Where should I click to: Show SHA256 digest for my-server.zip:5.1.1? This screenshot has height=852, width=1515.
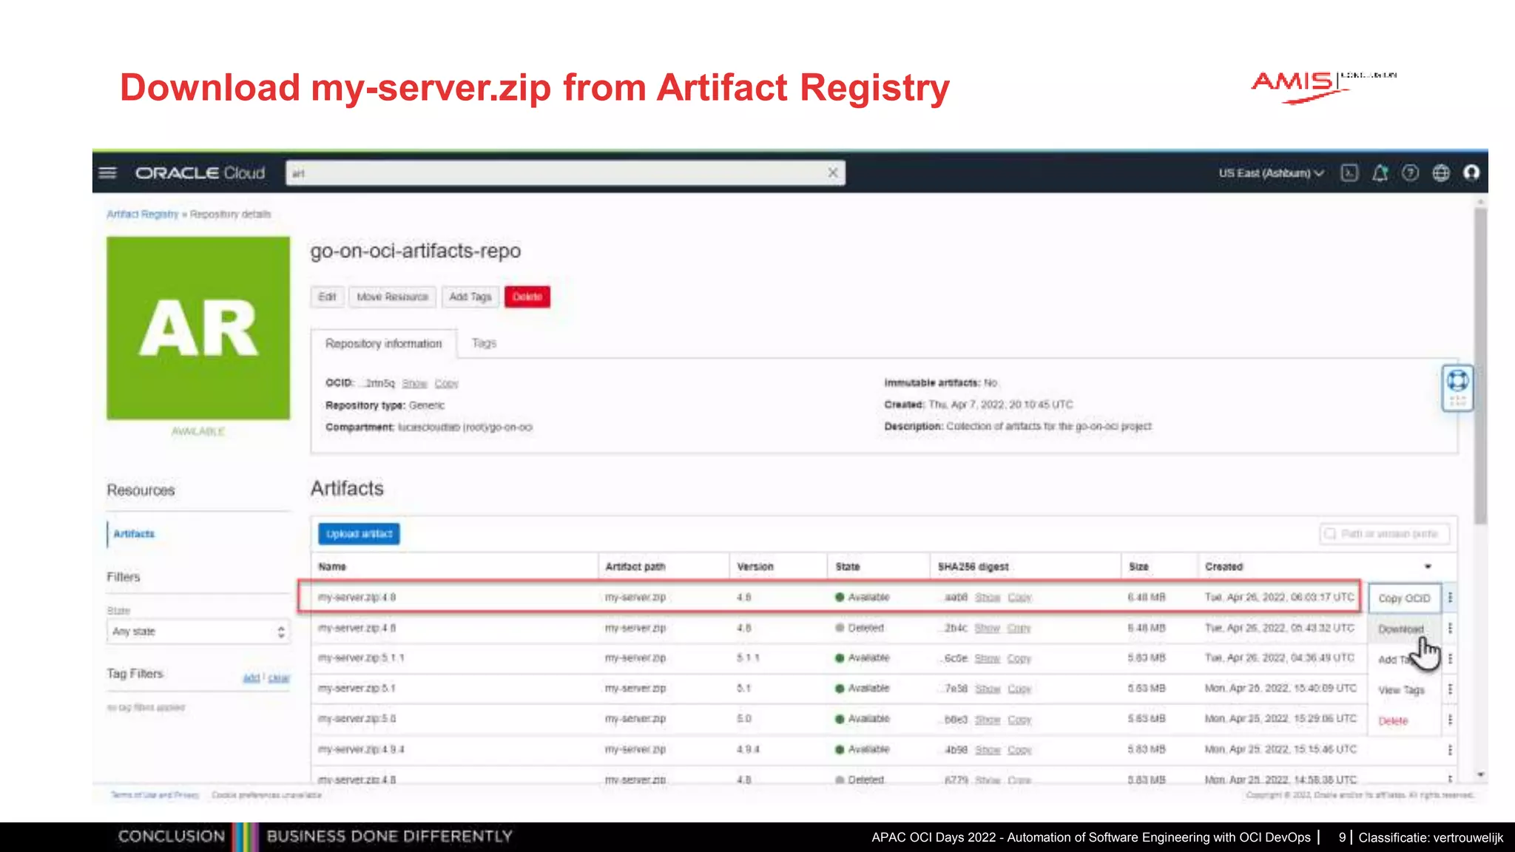pyautogui.click(x=987, y=658)
